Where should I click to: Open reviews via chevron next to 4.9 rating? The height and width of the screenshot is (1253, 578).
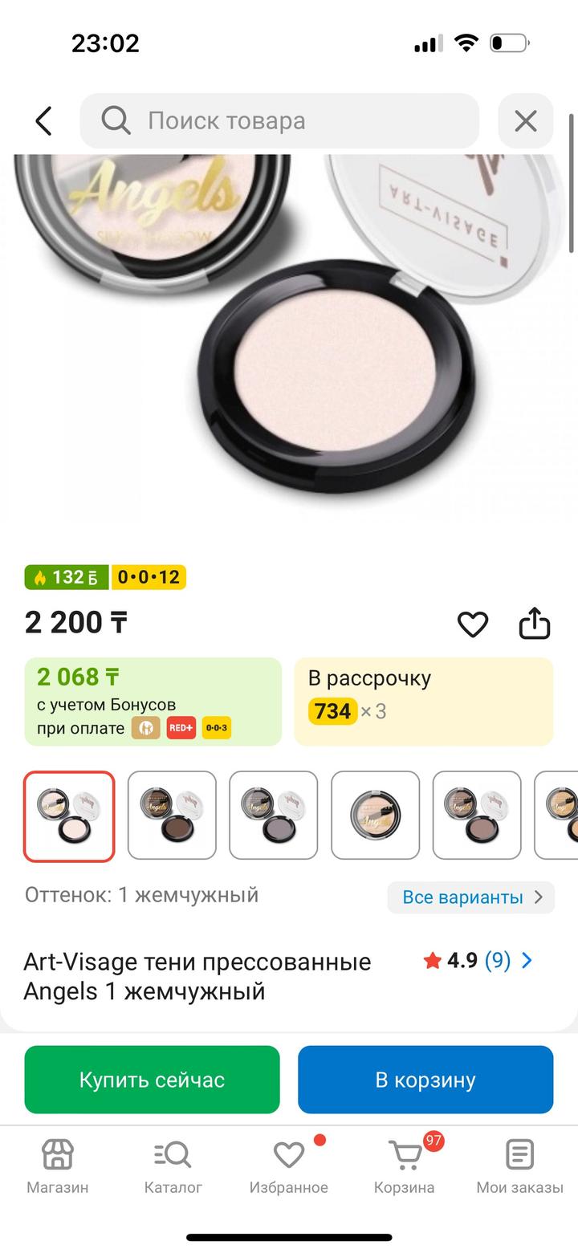click(x=527, y=960)
